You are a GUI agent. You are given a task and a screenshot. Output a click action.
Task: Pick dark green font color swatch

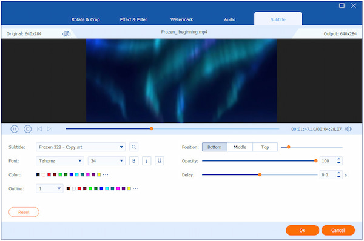coord(66,174)
